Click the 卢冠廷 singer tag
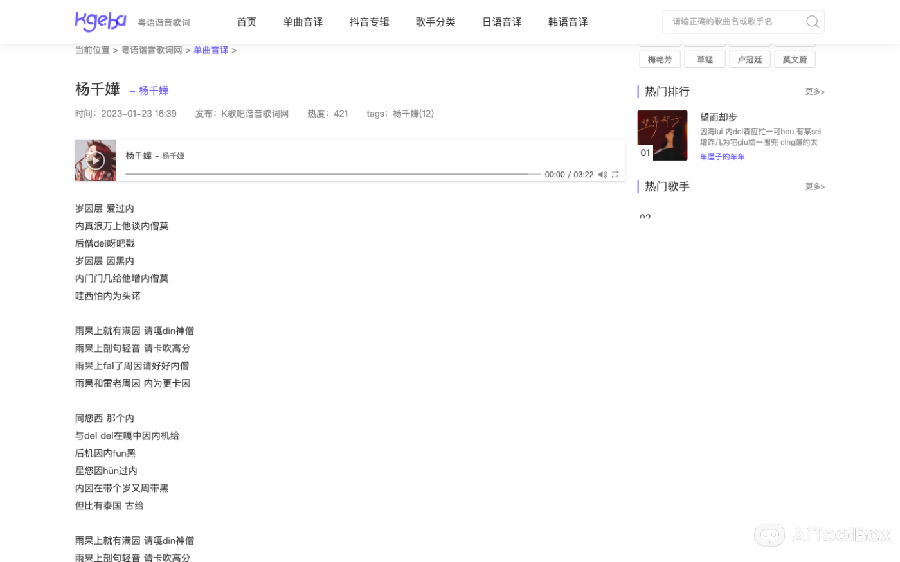The image size is (900, 562). point(750,60)
